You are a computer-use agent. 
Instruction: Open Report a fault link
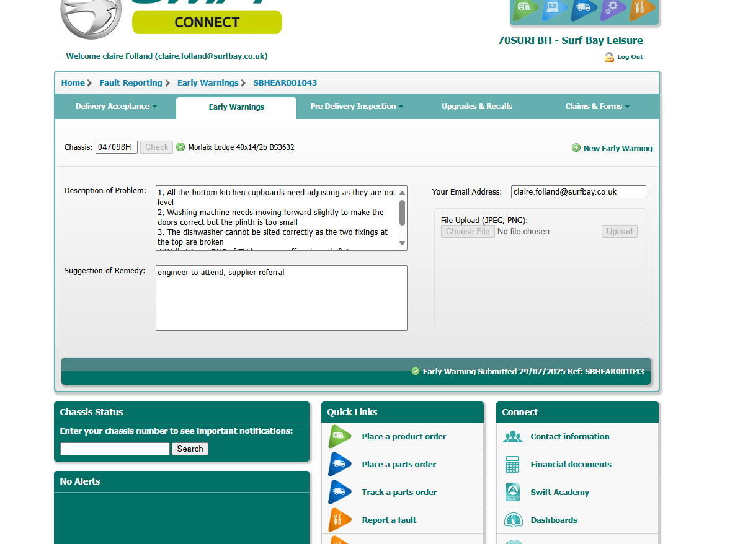point(389,520)
